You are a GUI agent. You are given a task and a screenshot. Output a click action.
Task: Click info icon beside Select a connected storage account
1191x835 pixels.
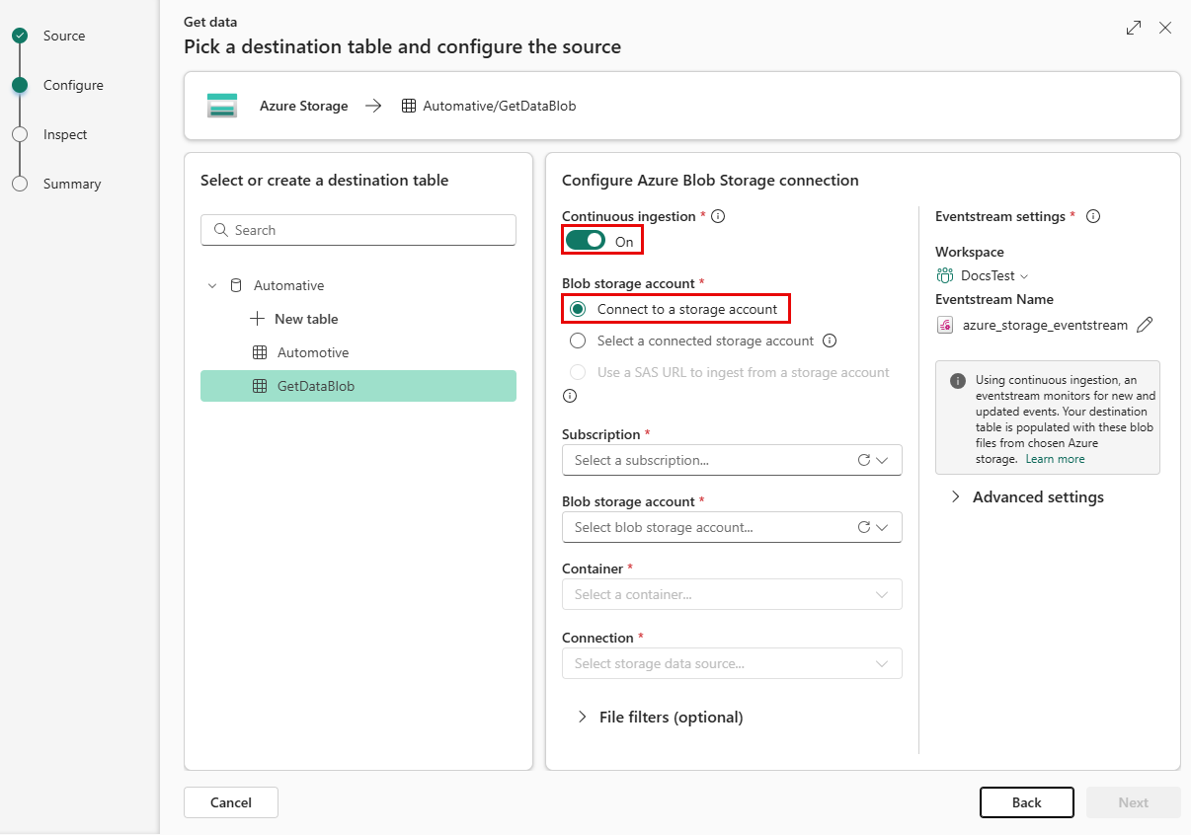point(830,341)
